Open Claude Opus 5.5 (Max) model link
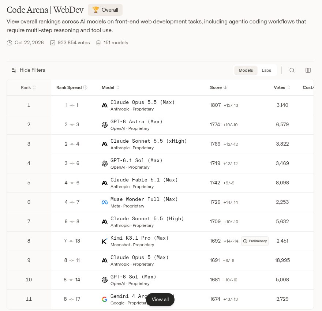Viewport: 322px width, 311px height. 142,102
